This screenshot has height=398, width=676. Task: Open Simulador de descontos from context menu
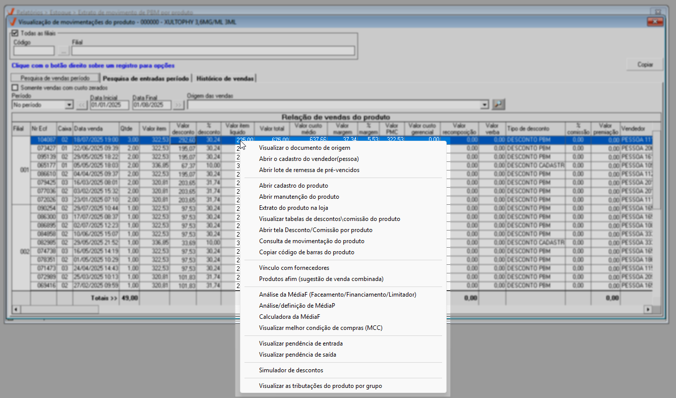point(291,370)
